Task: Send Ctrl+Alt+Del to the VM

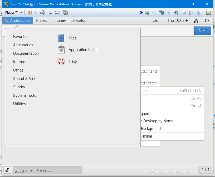Action: (42, 13)
